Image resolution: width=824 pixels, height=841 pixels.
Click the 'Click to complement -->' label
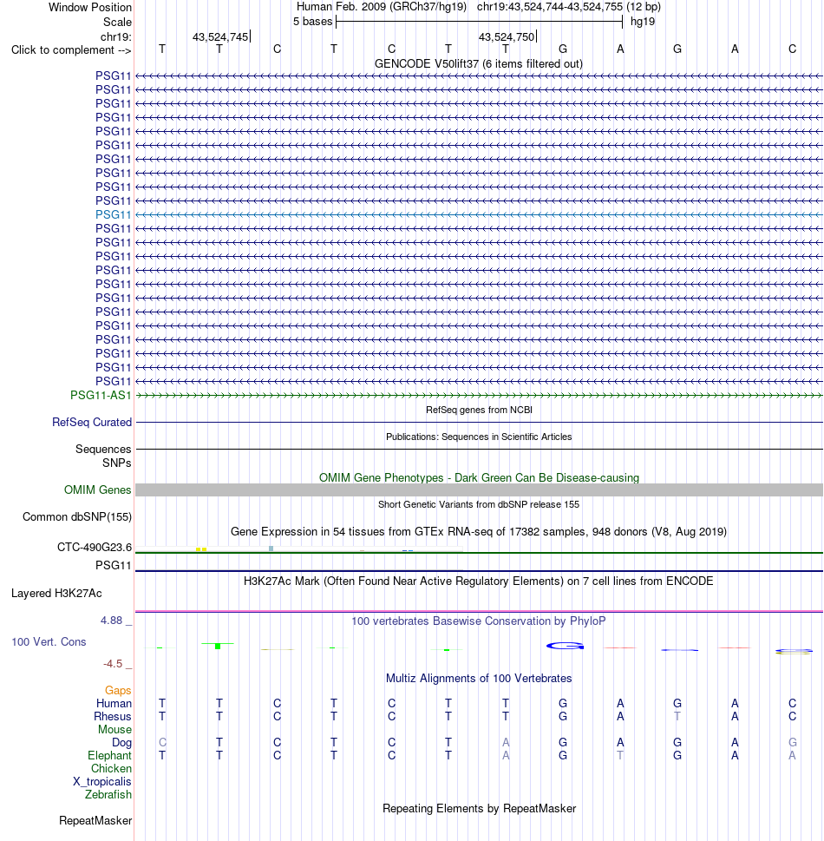(71, 49)
